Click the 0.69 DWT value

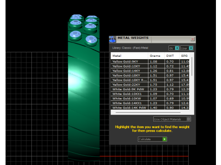click(x=170, y=99)
